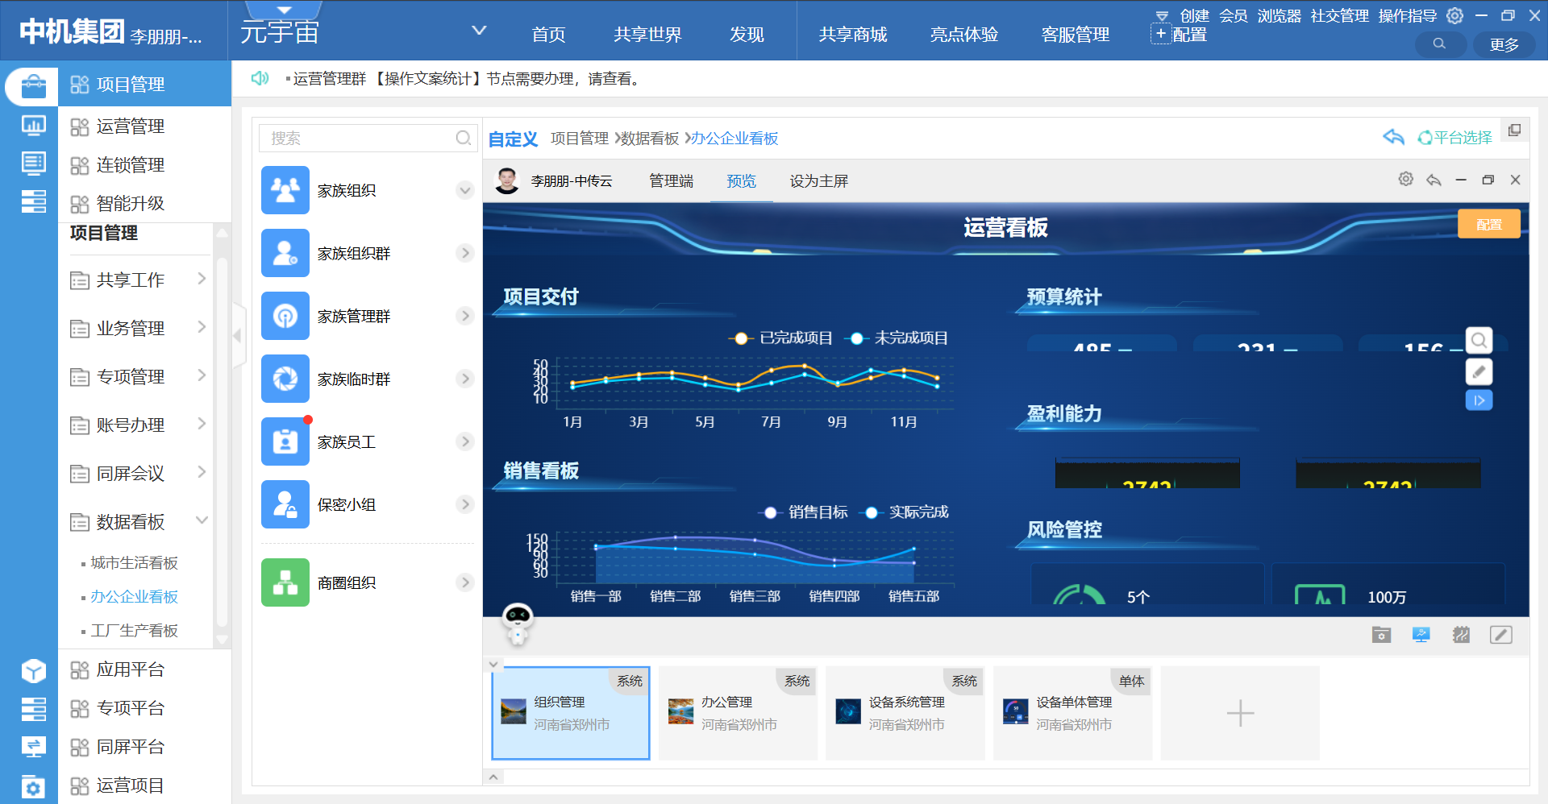Click the speaker announcement icon

click(x=260, y=78)
